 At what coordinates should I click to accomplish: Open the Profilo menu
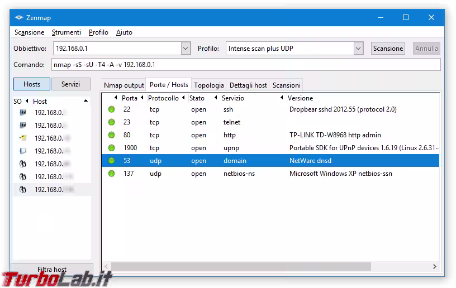98,32
